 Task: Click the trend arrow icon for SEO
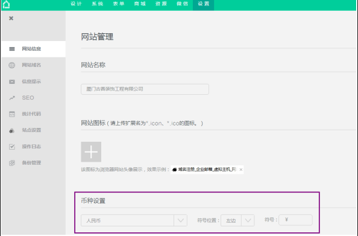click(12, 98)
